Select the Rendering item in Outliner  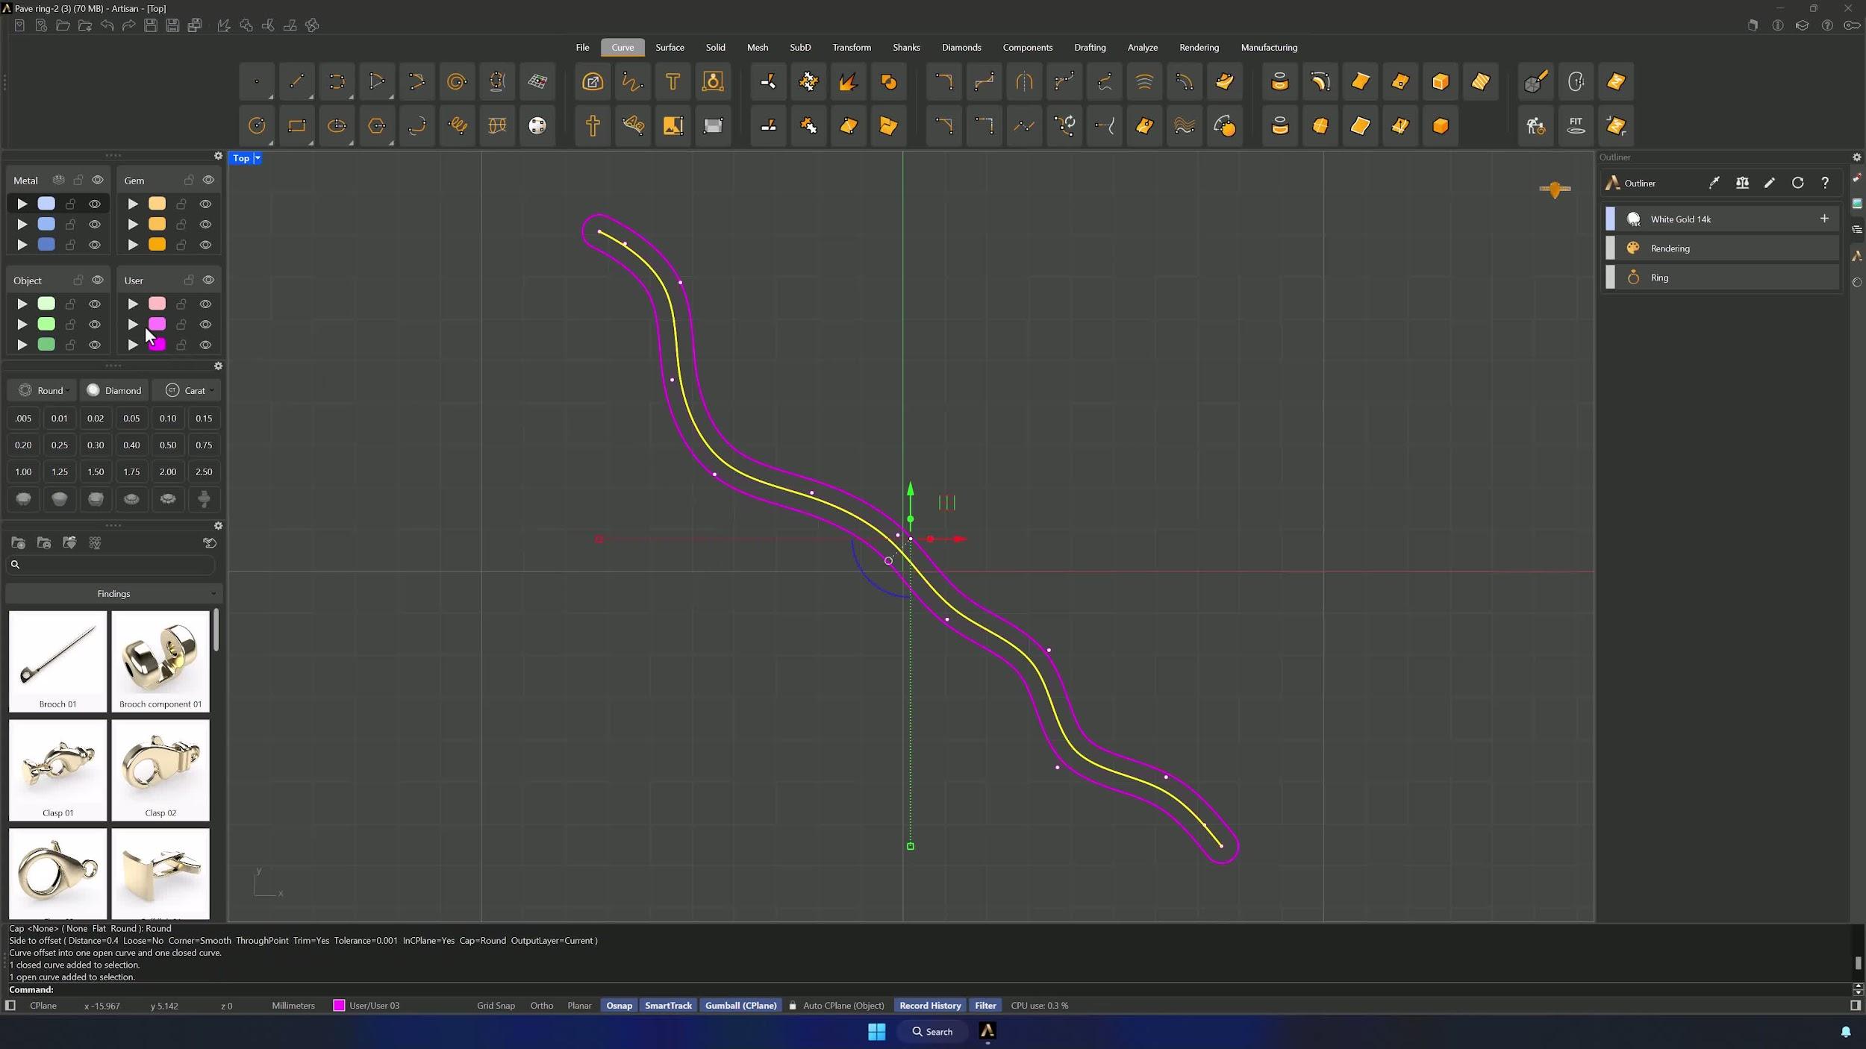point(1721,248)
